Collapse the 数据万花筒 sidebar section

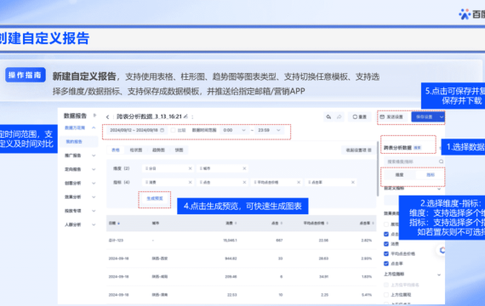point(94,127)
